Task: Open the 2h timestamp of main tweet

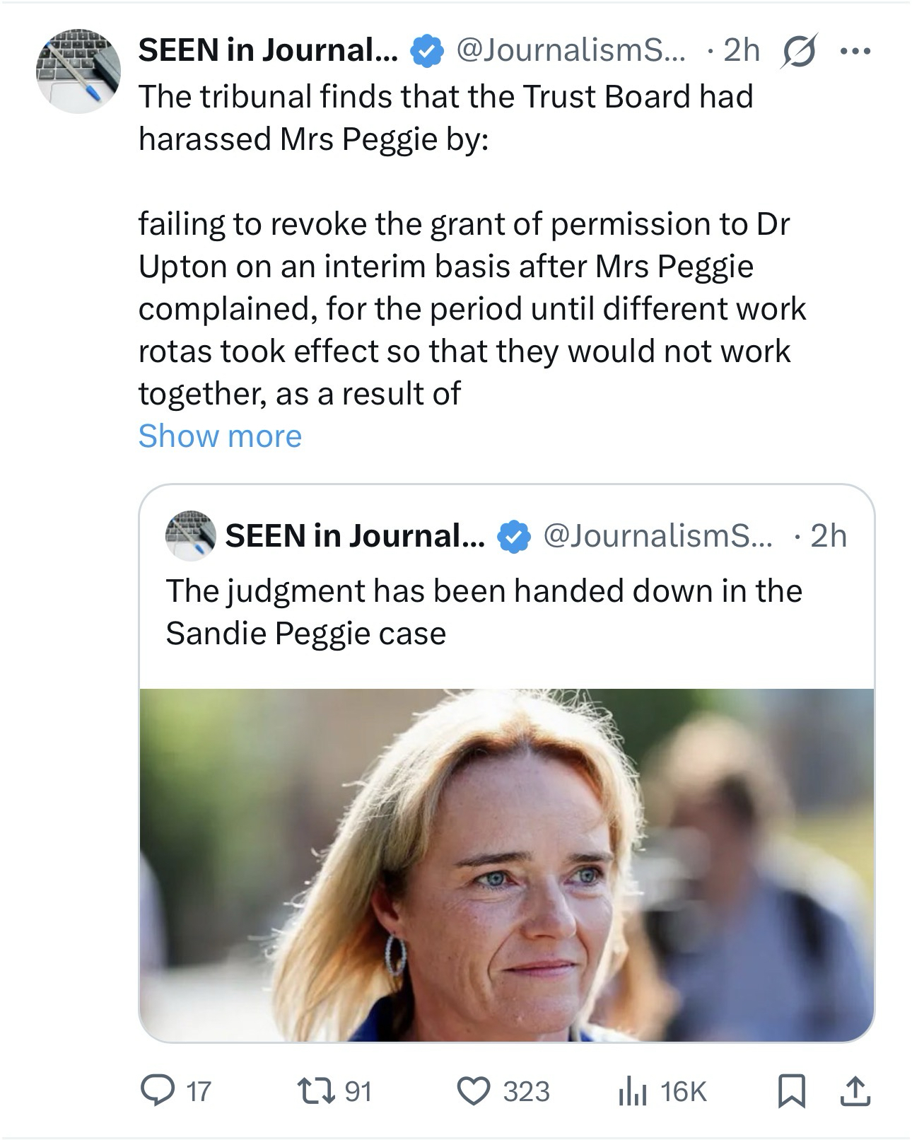Action: pos(742,50)
